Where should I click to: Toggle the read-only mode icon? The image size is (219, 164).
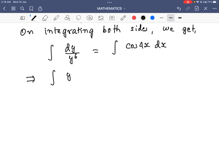pos(22,18)
